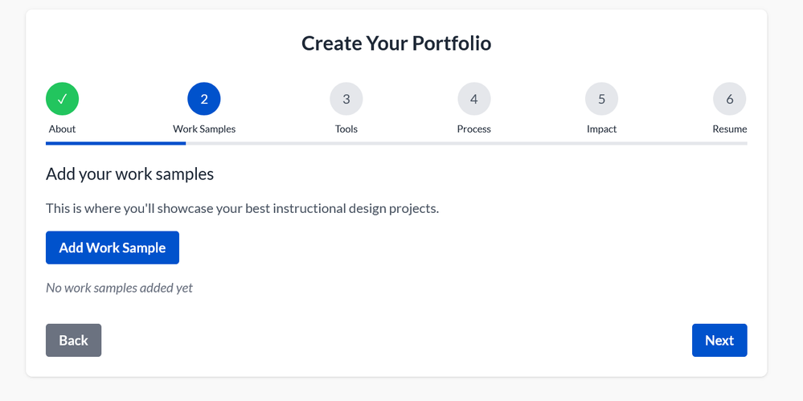Switch to the Tools step label
The width and height of the screenshot is (803, 401).
[x=346, y=129]
